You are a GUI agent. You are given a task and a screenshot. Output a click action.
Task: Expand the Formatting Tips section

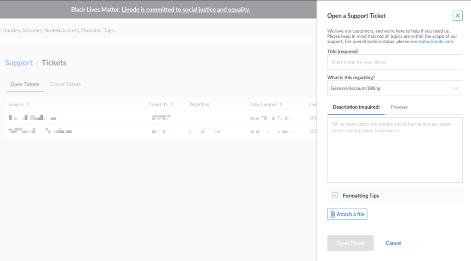[x=394, y=196]
